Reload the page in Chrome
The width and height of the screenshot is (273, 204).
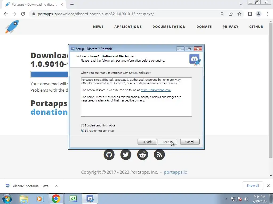coord(23,14)
